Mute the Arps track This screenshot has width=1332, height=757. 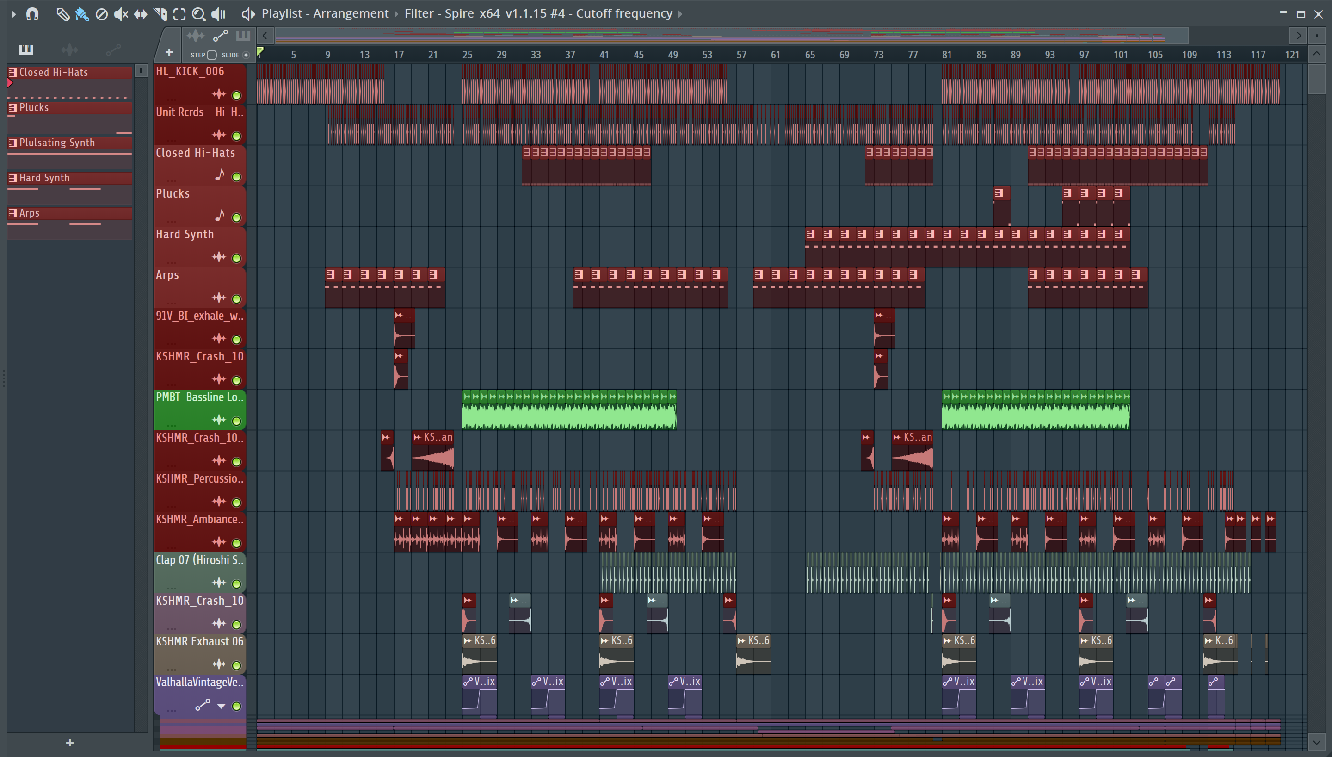click(x=236, y=299)
